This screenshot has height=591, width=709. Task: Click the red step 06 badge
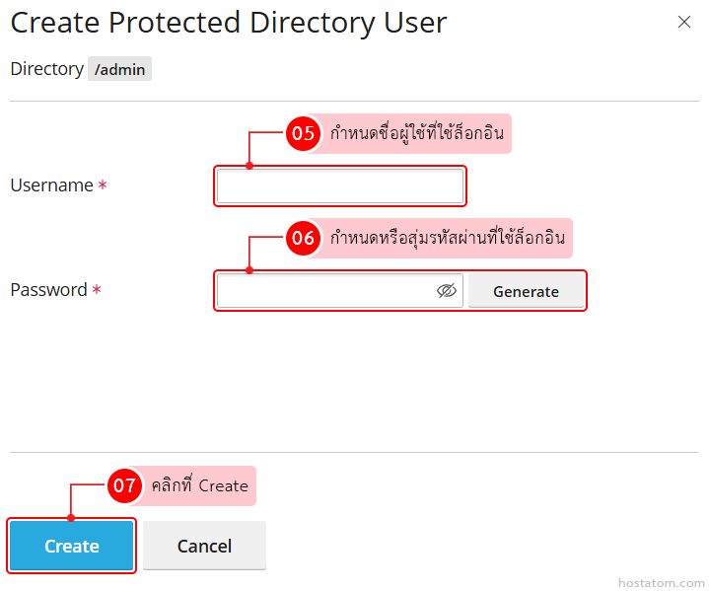pos(304,238)
